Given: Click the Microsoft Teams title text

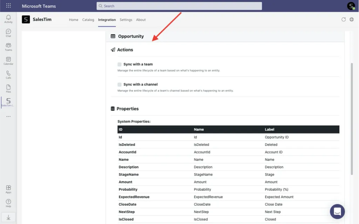Looking at the screenshot, I should pos(39,6).
